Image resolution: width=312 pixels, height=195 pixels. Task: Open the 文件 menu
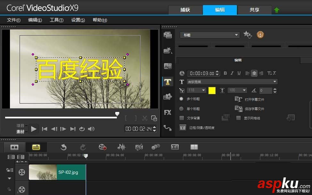click(x=13, y=20)
